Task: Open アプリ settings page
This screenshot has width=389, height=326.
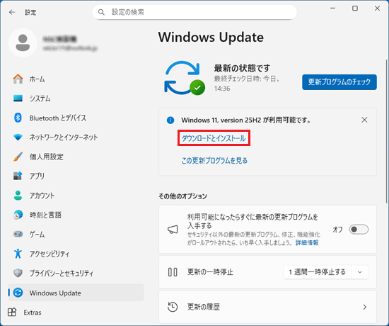Action: (76, 176)
